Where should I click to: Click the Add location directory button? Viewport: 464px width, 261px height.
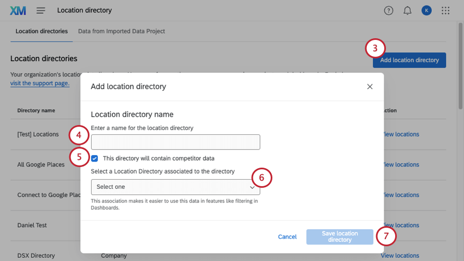(x=409, y=60)
